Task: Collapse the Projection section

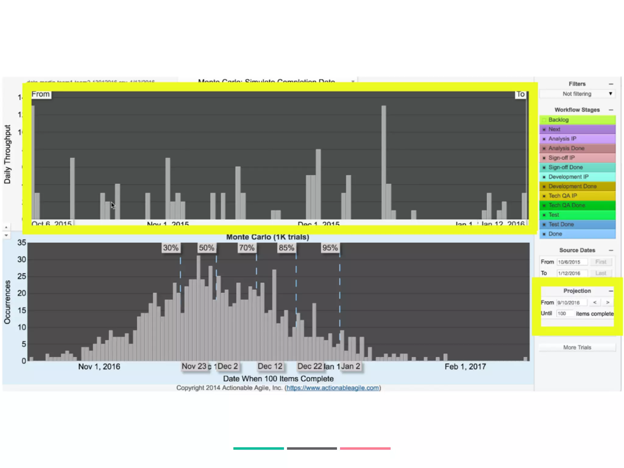Action: pyautogui.click(x=611, y=291)
